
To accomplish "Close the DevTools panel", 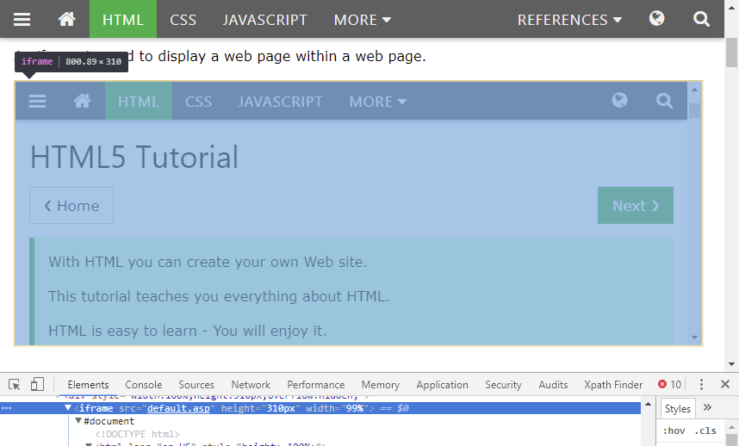I will point(725,384).
